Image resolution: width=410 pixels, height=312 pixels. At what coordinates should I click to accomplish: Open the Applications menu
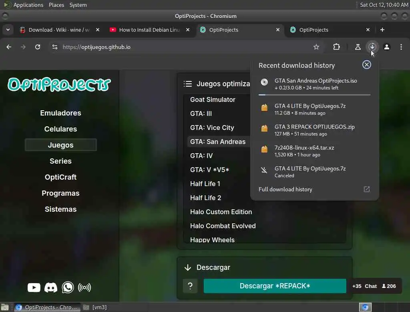click(28, 5)
